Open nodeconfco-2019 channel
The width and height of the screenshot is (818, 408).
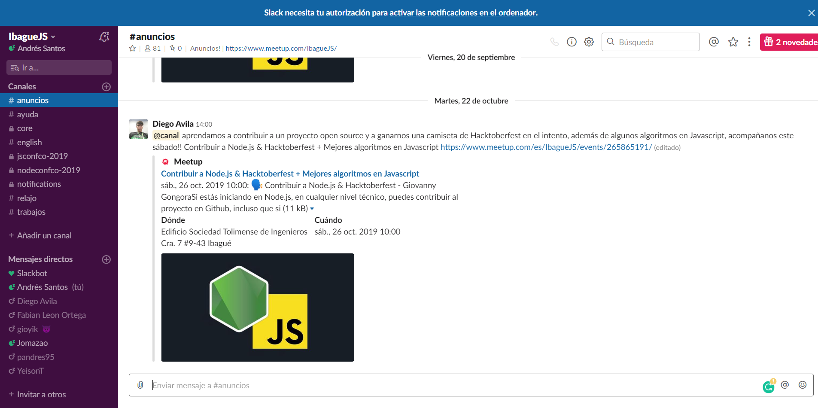coord(59,170)
